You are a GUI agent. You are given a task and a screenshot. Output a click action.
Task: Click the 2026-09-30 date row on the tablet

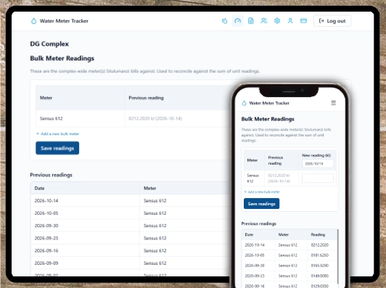click(x=46, y=226)
